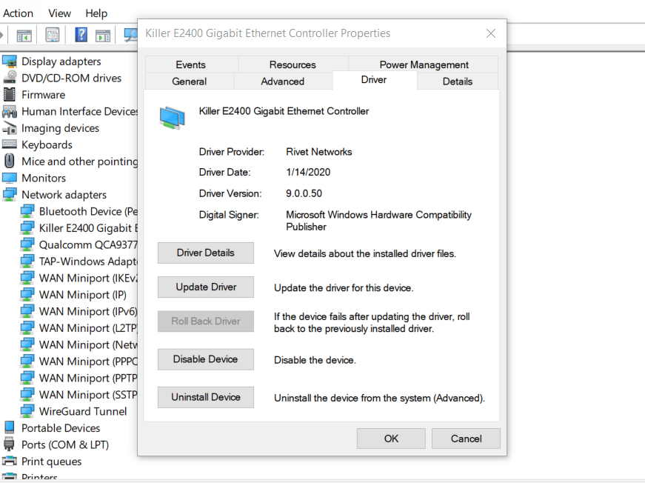The height and width of the screenshot is (483, 645).
Task: Click the Display adapters category icon
Action: tap(10, 61)
